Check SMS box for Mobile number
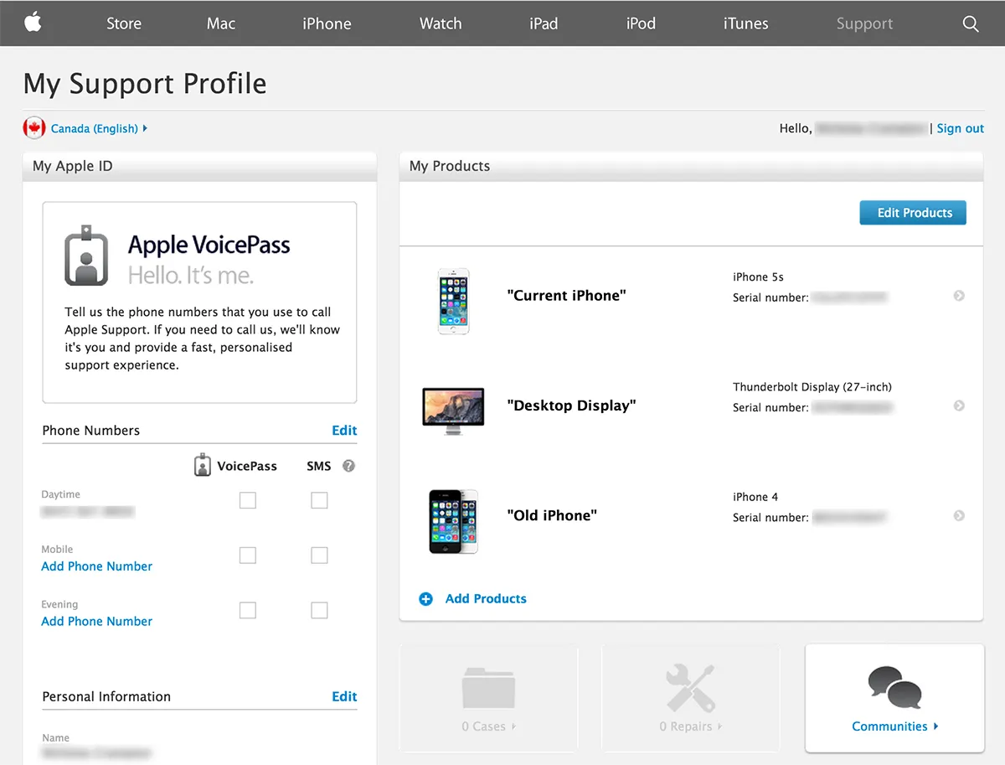Screen dimensions: 1005x765 (319, 556)
